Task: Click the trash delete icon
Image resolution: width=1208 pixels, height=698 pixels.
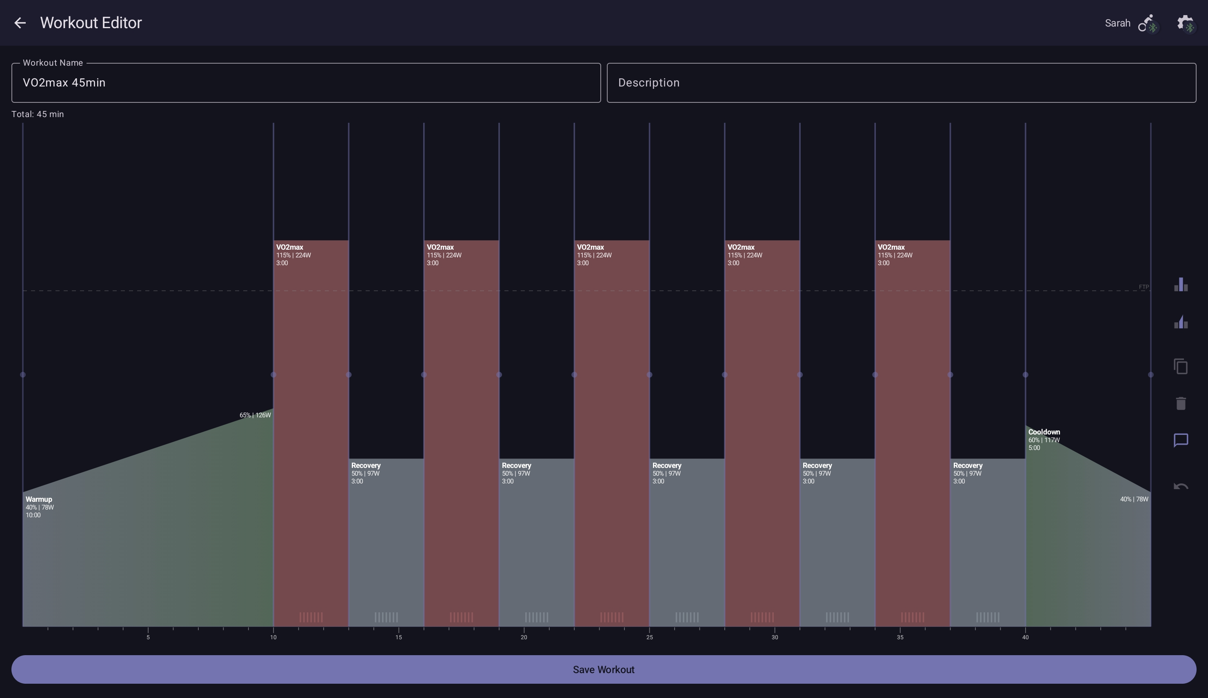Action: [x=1181, y=403]
